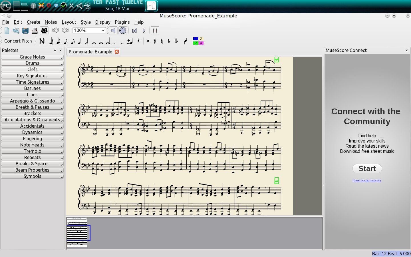Apply the double sharp accidental
This screenshot has width=411, height=257.
point(148,41)
